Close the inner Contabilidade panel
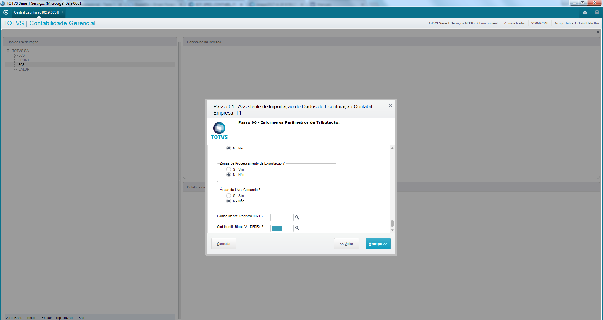Screen dimensions: 603x320 click(598, 32)
